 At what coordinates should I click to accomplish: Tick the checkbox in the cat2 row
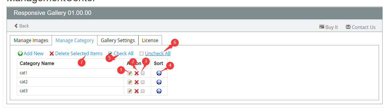pyautogui.click(x=143, y=82)
